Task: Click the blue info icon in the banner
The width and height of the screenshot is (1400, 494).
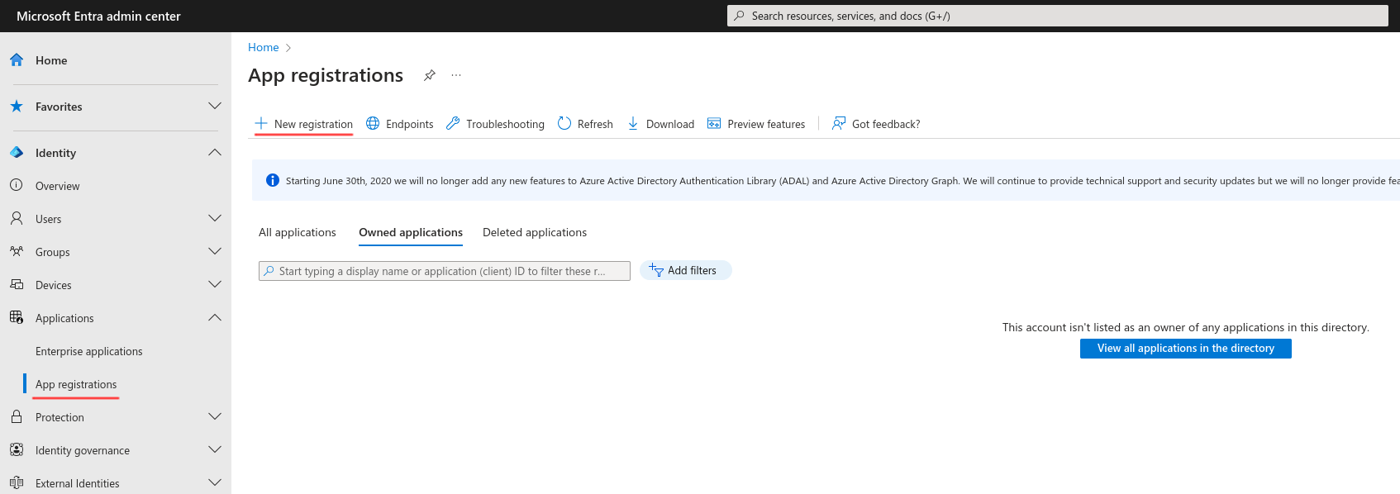Action: pyautogui.click(x=273, y=180)
